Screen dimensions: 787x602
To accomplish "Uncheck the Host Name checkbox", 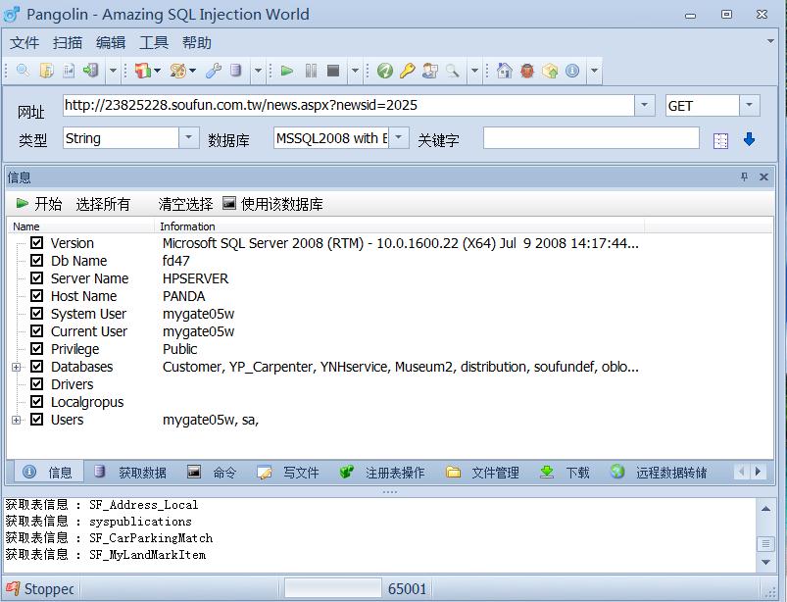I will pyautogui.click(x=36, y=296).
